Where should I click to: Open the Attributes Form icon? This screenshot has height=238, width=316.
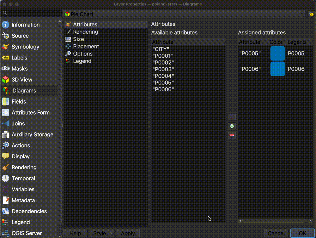[5, 112]
